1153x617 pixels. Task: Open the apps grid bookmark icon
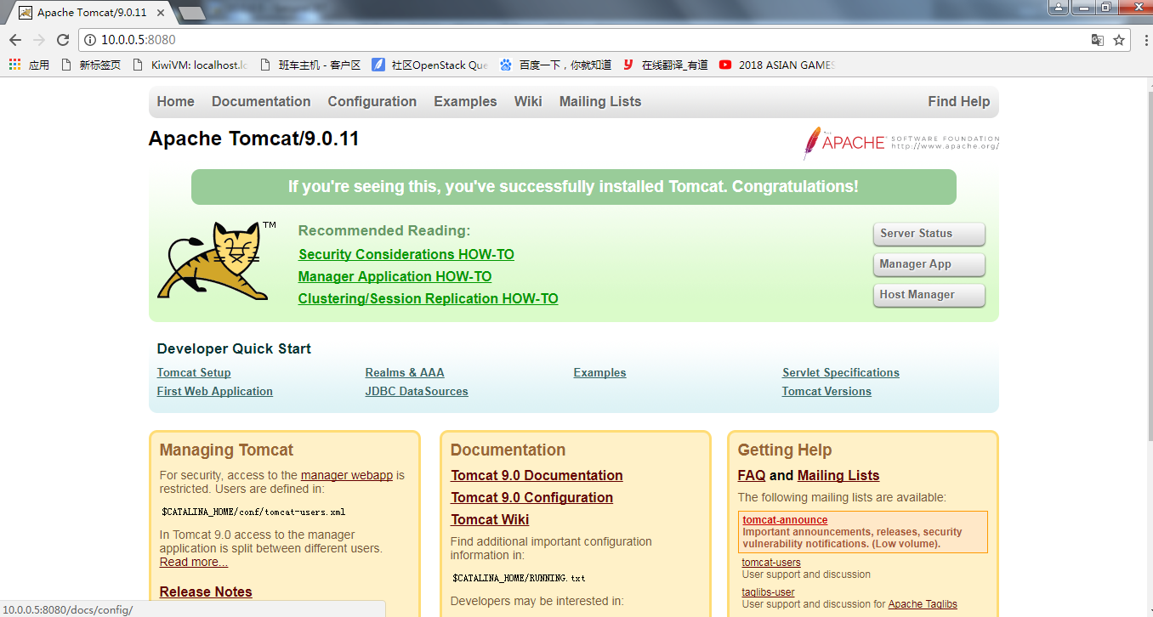pos(14,65)
